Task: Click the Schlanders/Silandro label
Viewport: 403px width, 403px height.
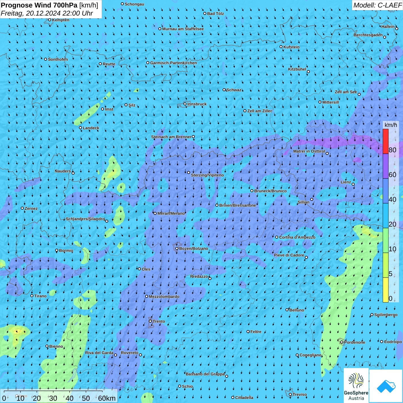Action: tap(85, 219)
